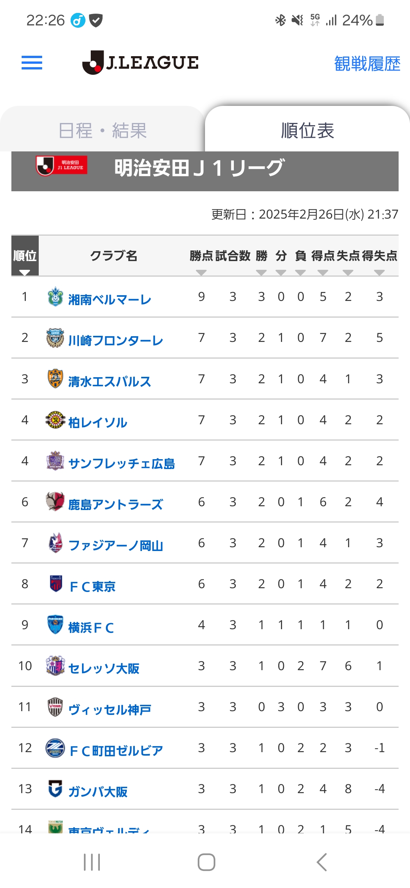This screenshot has height=888, width=410.
Task: Sort table by 失点 column arrow
Action: click(348, 272)
